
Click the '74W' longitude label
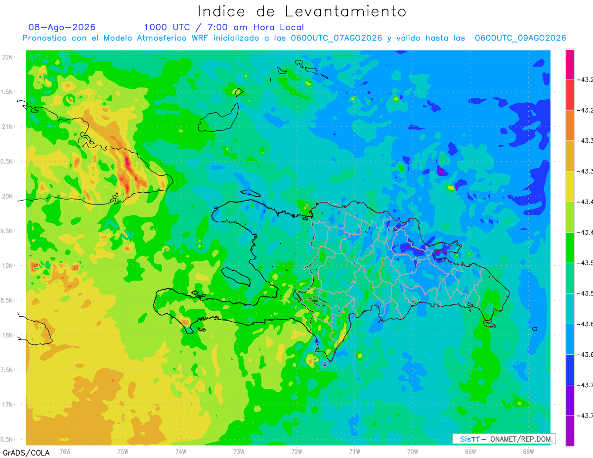tap(180, 451)
